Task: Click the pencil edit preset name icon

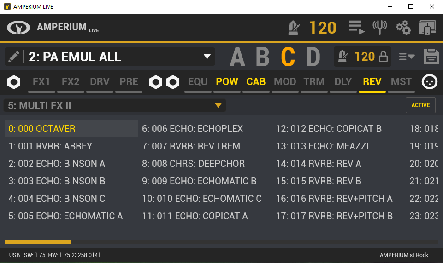Action: pos(13,57)
